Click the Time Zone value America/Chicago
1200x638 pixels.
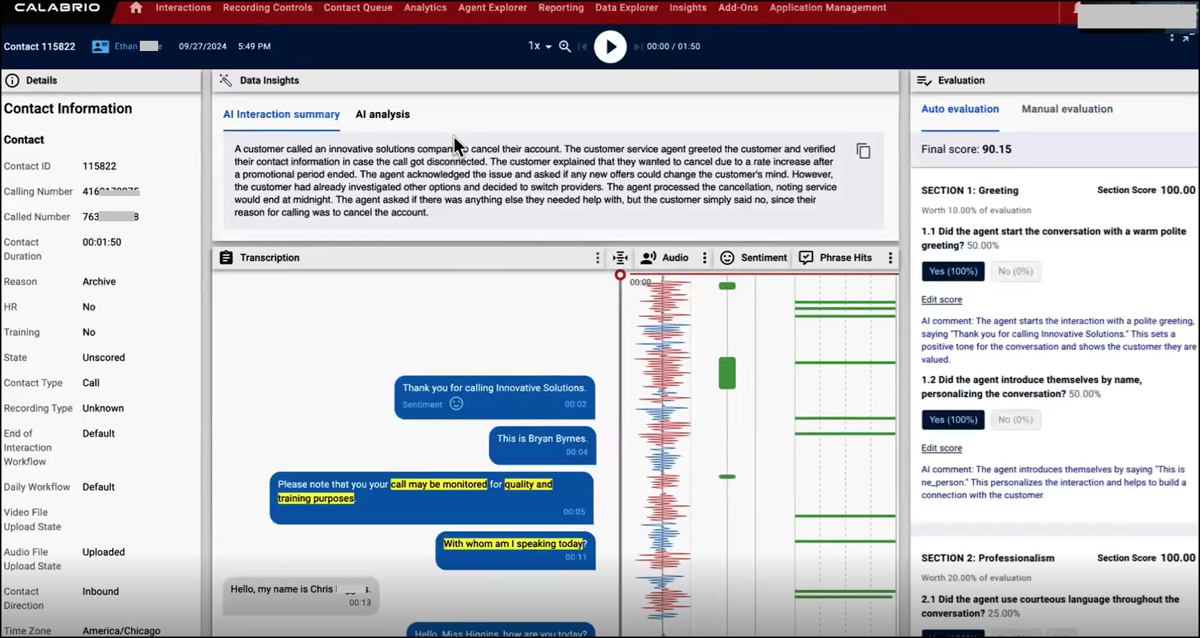[x=122, y=631]
